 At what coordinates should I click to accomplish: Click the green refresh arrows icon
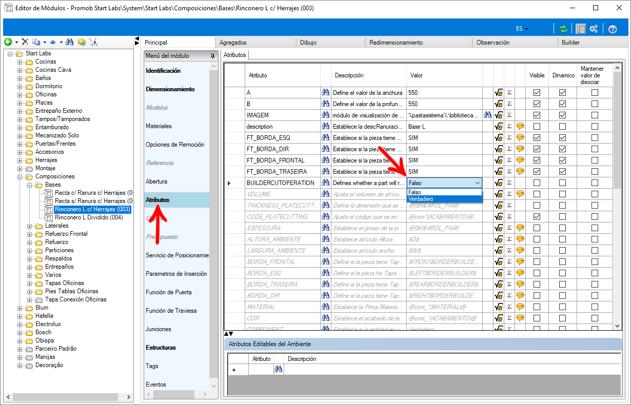pyautogui.click(x=563, y=29)
